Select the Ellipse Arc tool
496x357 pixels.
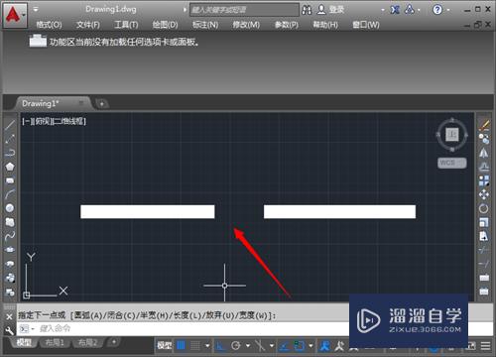point(10,264)
